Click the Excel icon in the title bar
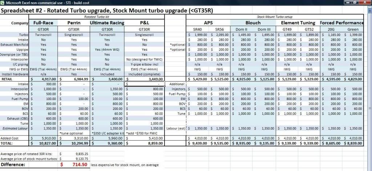Screen dimensions: 372x171 click(x=3, y=3)
